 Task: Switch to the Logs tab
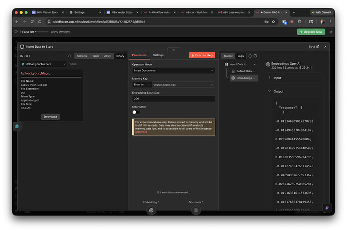point(241,56)
